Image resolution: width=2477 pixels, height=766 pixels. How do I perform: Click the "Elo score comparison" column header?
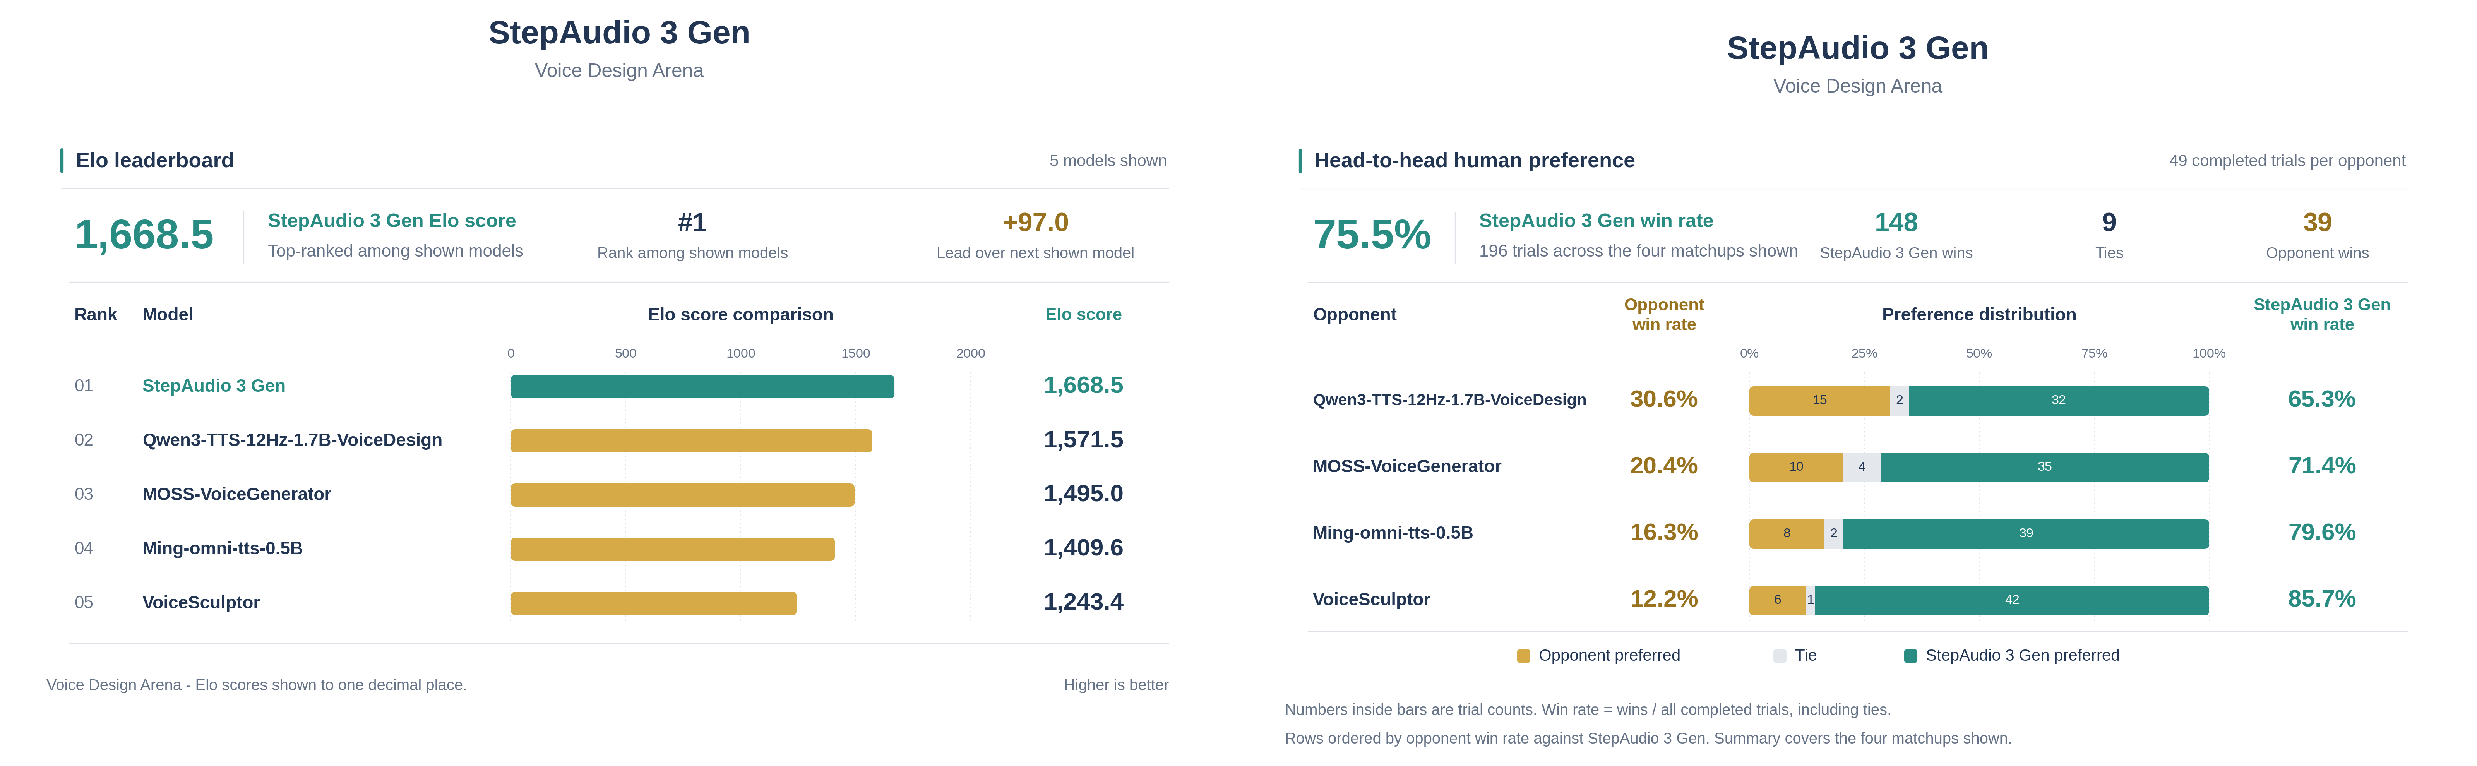pyautogui.click(x=740, y=314)
